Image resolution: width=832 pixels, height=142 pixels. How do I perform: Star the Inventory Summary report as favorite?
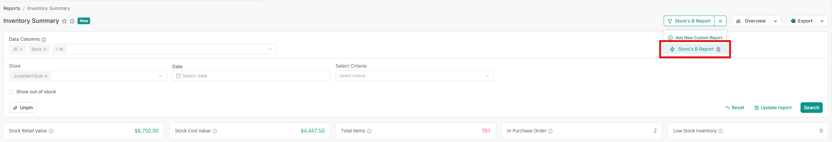(64, 21)
